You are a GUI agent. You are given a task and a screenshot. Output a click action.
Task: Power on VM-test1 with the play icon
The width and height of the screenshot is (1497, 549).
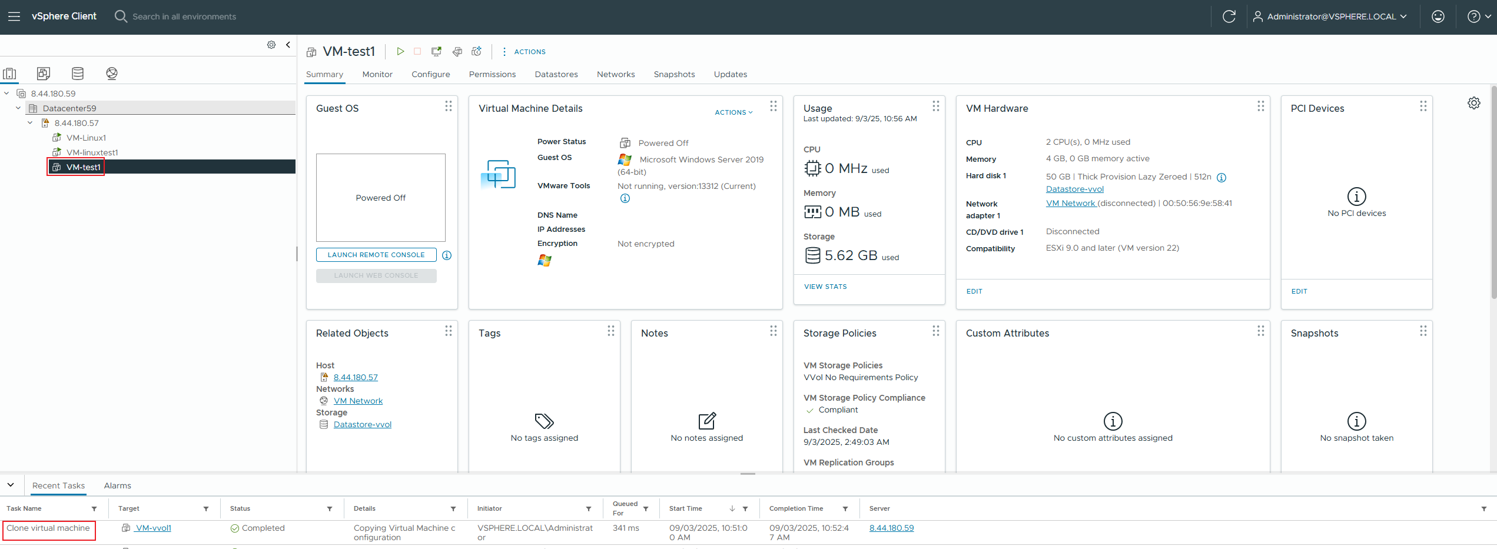point(400,52)
